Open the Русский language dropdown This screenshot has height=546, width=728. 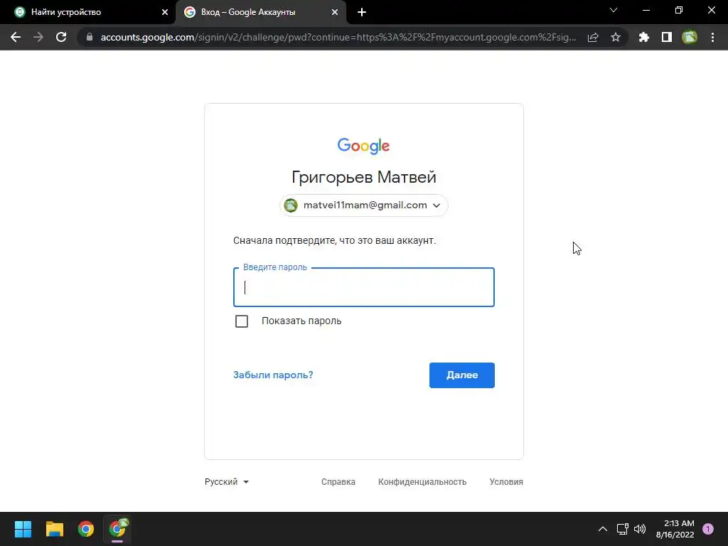227,482
